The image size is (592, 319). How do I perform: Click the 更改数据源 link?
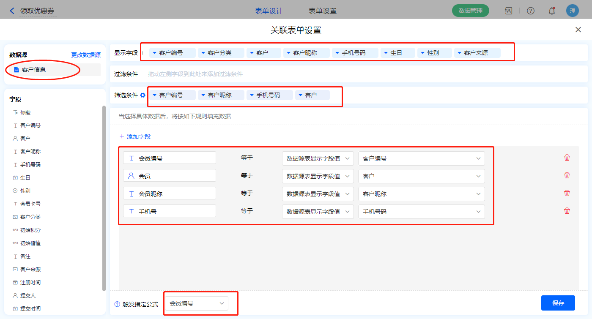click(86, 55)
